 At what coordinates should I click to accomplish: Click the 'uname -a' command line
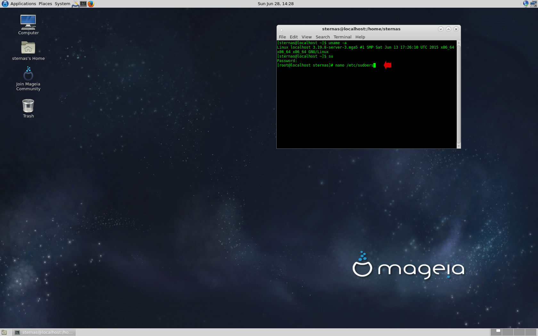[x=312, y=43]
